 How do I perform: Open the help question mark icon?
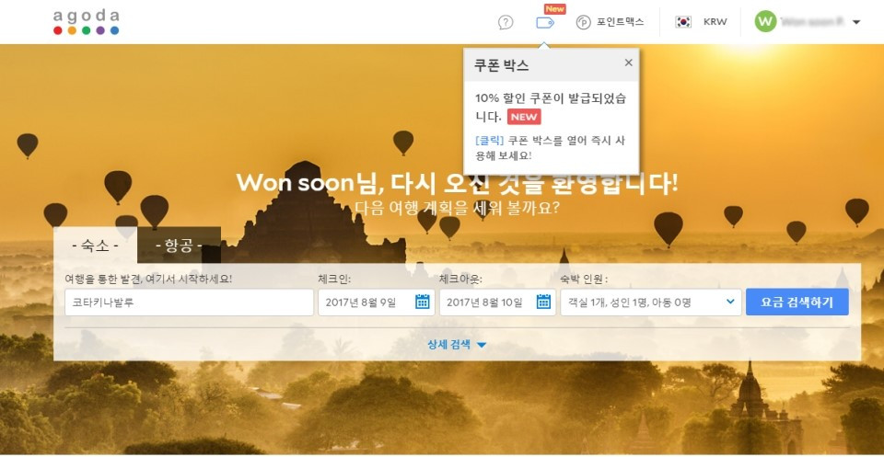[506, 22]
